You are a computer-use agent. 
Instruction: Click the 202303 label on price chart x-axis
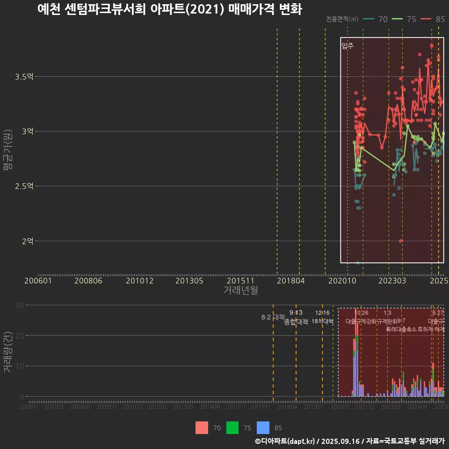click(x=392, y=281)
